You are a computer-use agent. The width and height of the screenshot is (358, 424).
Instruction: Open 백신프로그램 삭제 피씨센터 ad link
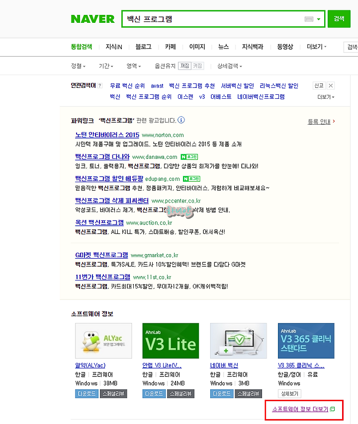pos(112,201)
